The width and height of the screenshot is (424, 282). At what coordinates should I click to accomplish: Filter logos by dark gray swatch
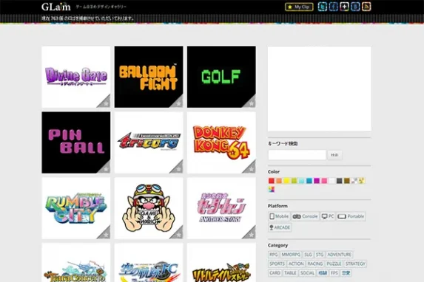click(x=340, y=181)
